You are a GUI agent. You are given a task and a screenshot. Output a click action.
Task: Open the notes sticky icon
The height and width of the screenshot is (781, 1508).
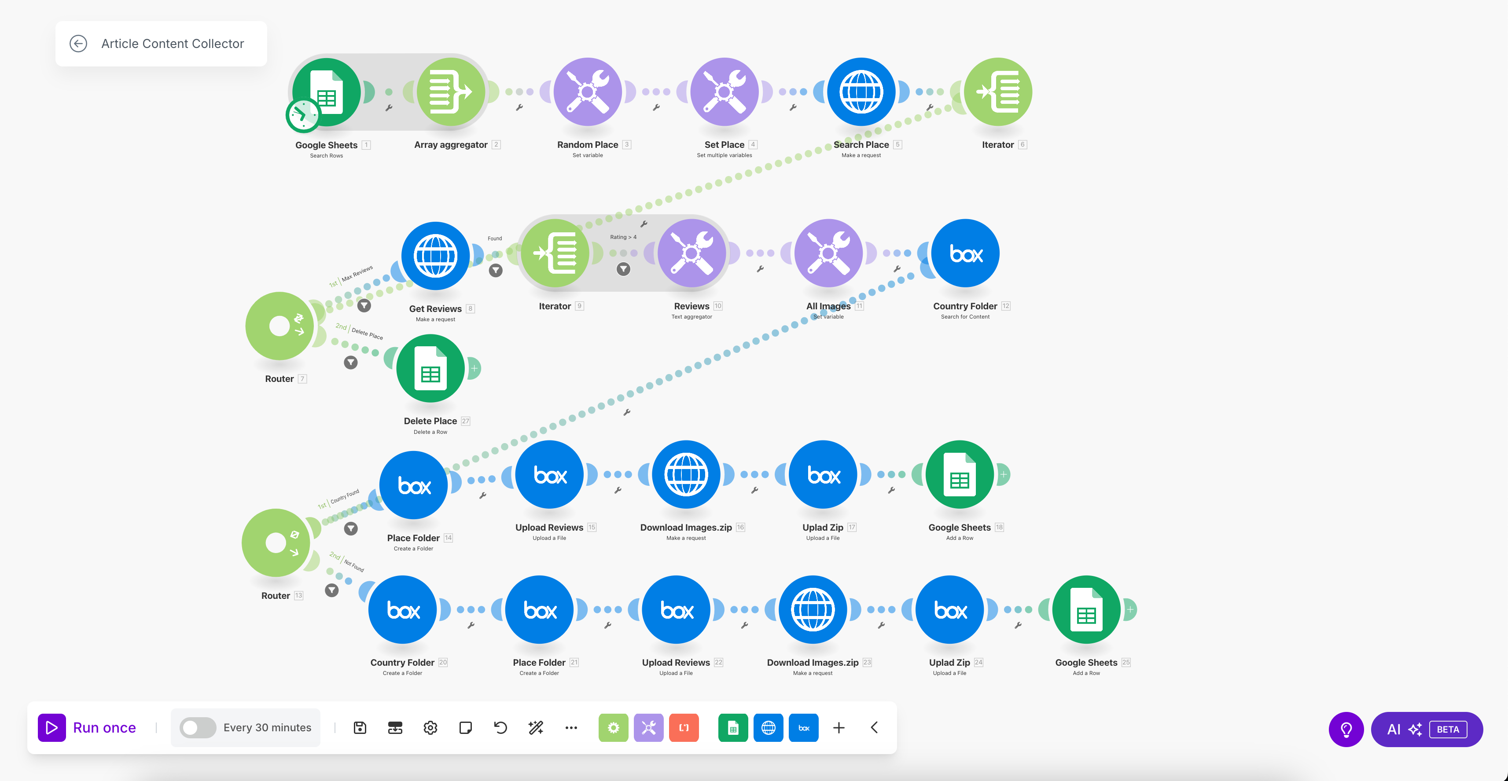[465, 728]
